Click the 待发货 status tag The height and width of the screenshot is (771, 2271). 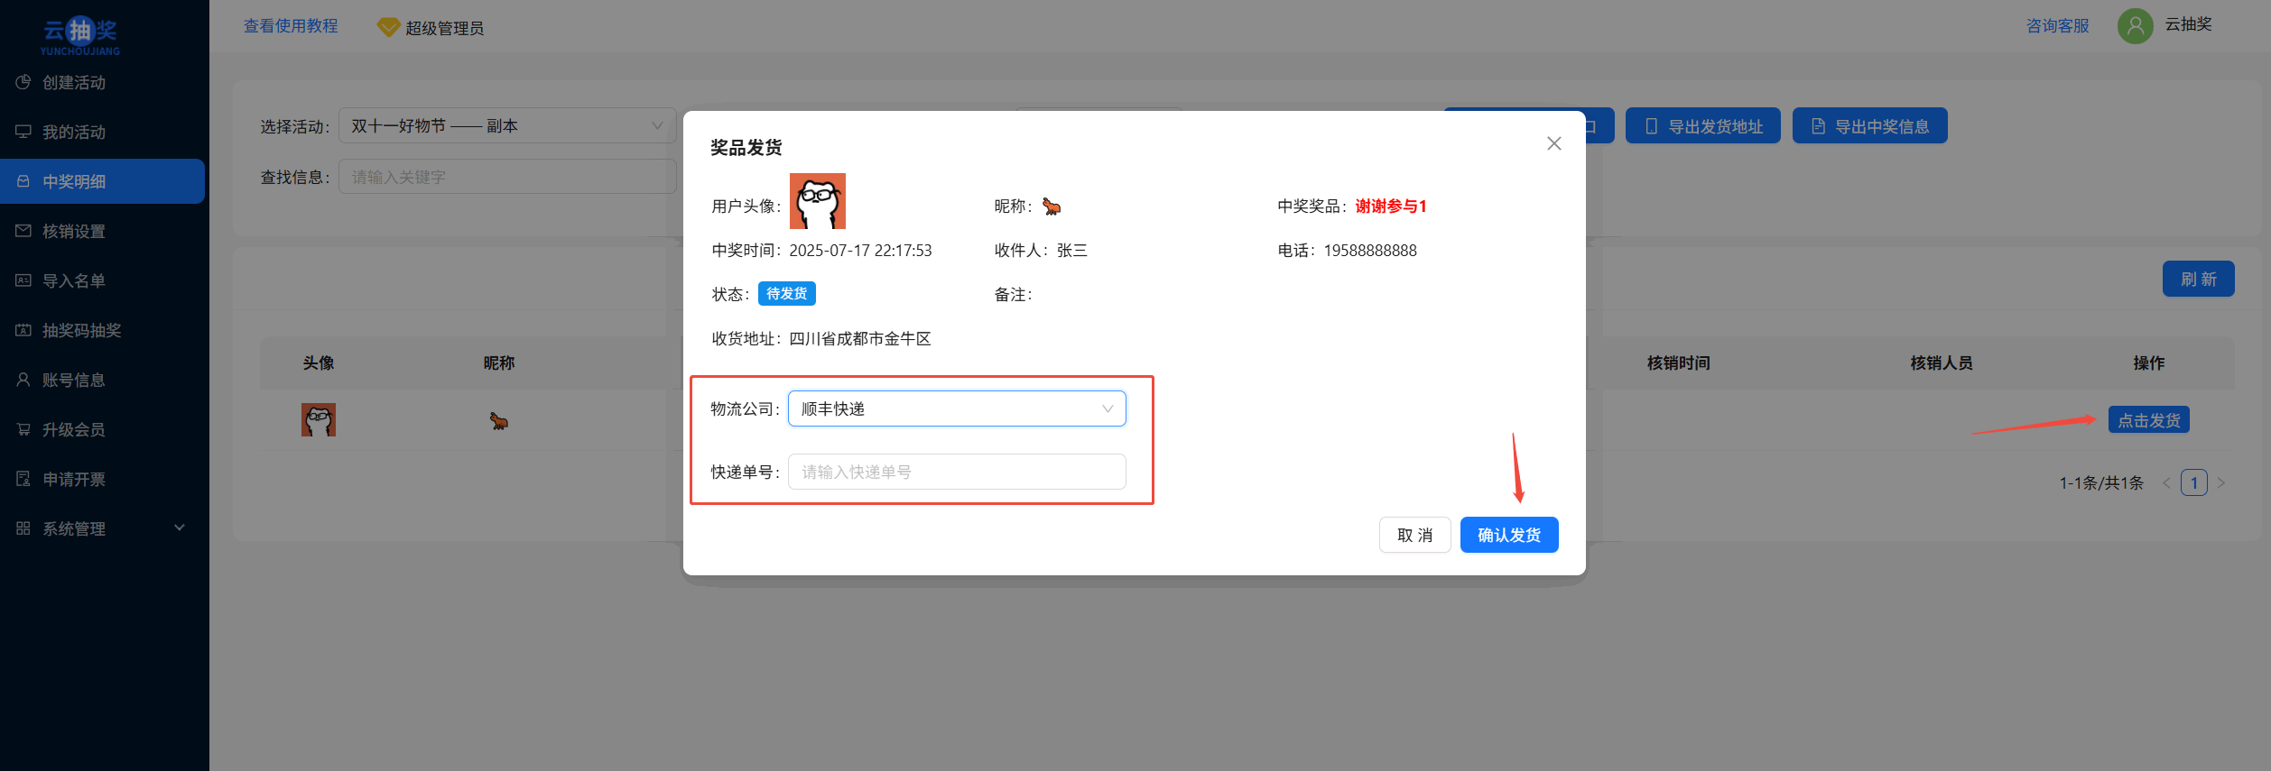pos(786,294)
